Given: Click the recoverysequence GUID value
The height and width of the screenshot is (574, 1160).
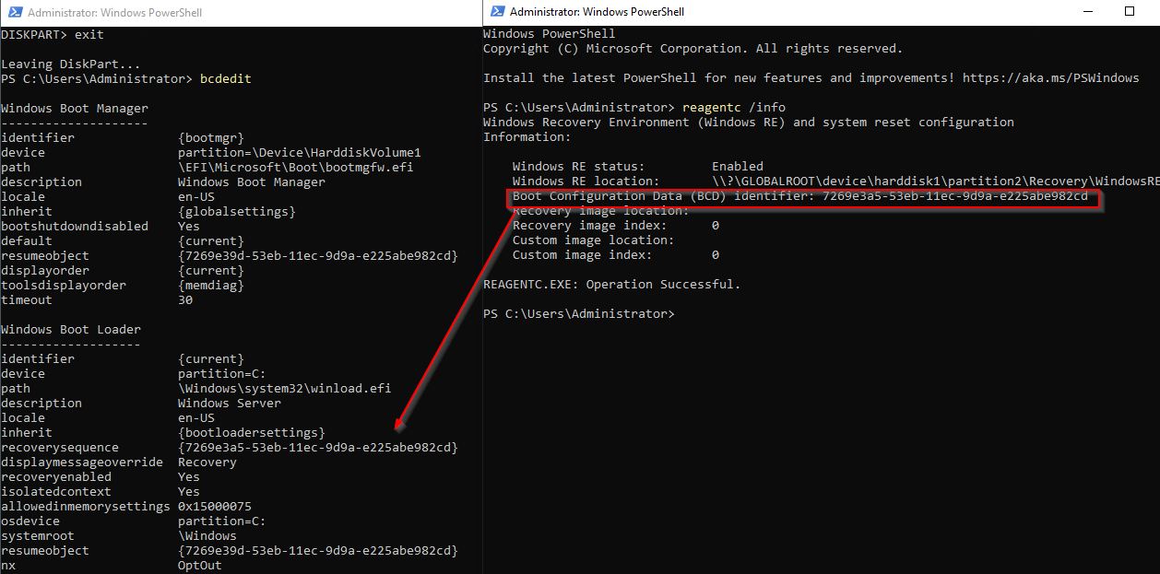Looking at the screenshot, I should point(318,448).
